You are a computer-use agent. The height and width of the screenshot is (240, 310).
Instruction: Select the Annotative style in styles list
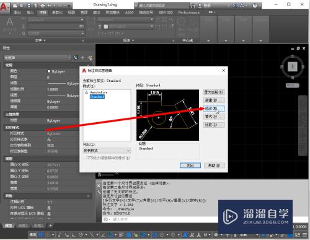point(99,92)
